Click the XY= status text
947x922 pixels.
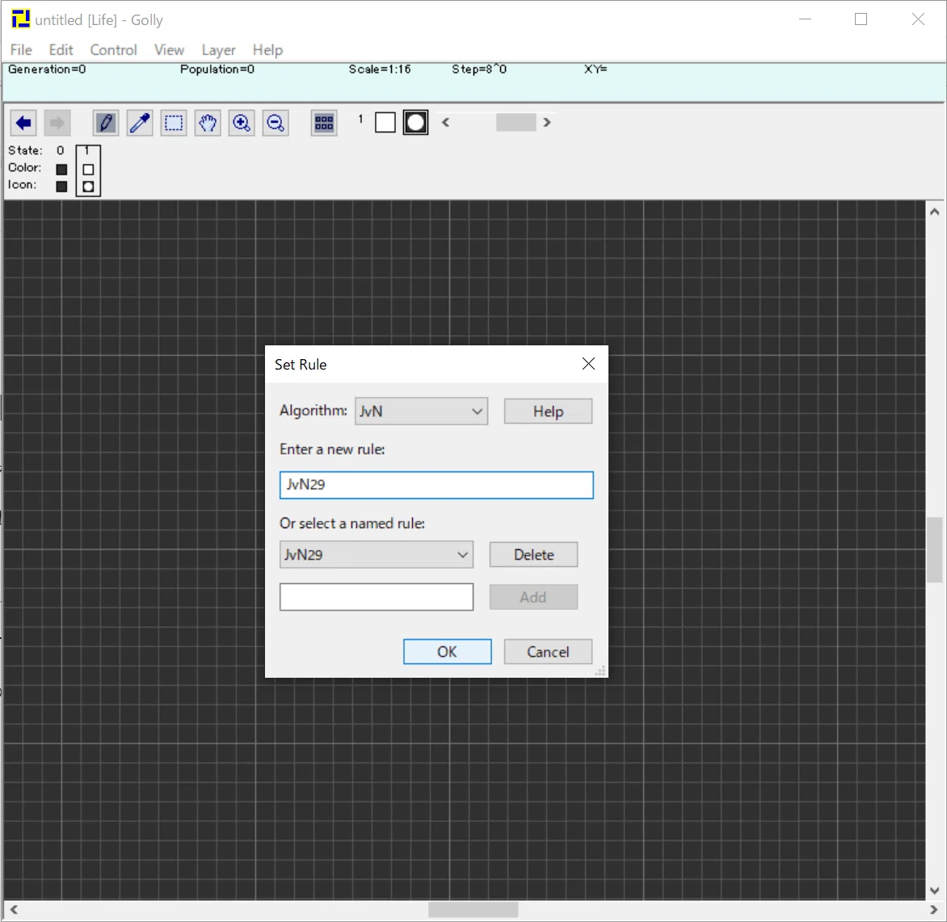tap(596, 70)
